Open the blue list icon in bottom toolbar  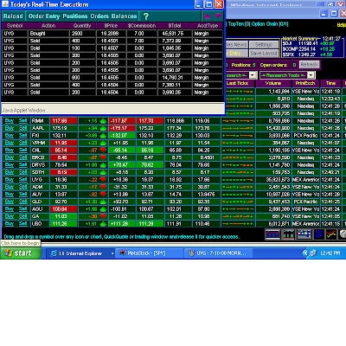click(319, 234)
